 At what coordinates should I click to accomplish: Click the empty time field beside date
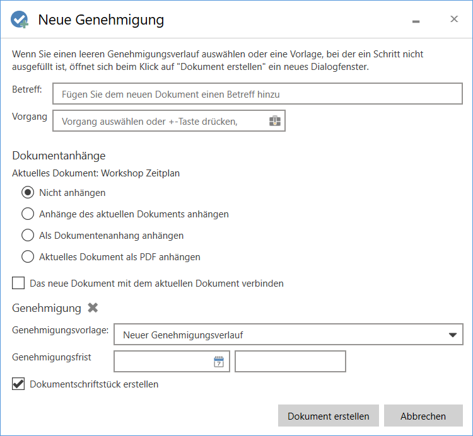pos(290,362)
